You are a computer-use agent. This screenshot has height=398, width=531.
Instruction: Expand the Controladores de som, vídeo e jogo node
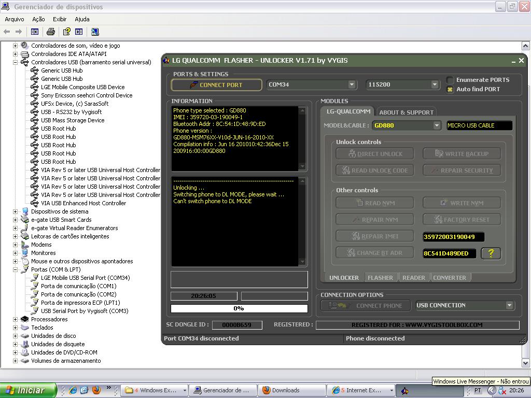[x=15, y=46]
